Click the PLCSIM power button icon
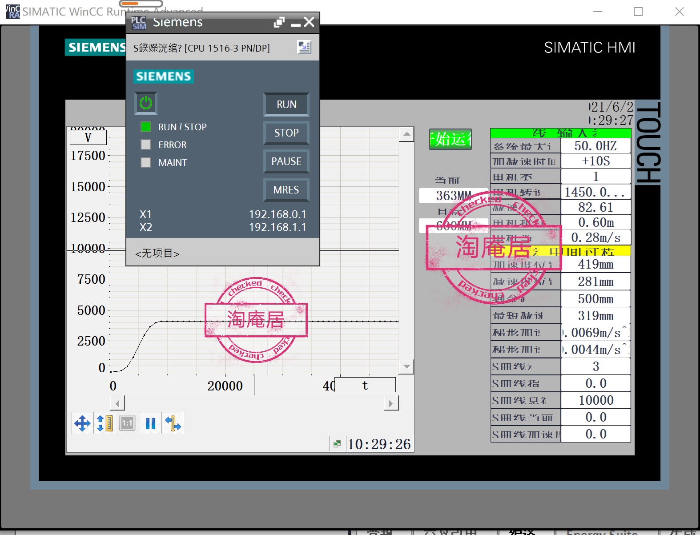 146,103
